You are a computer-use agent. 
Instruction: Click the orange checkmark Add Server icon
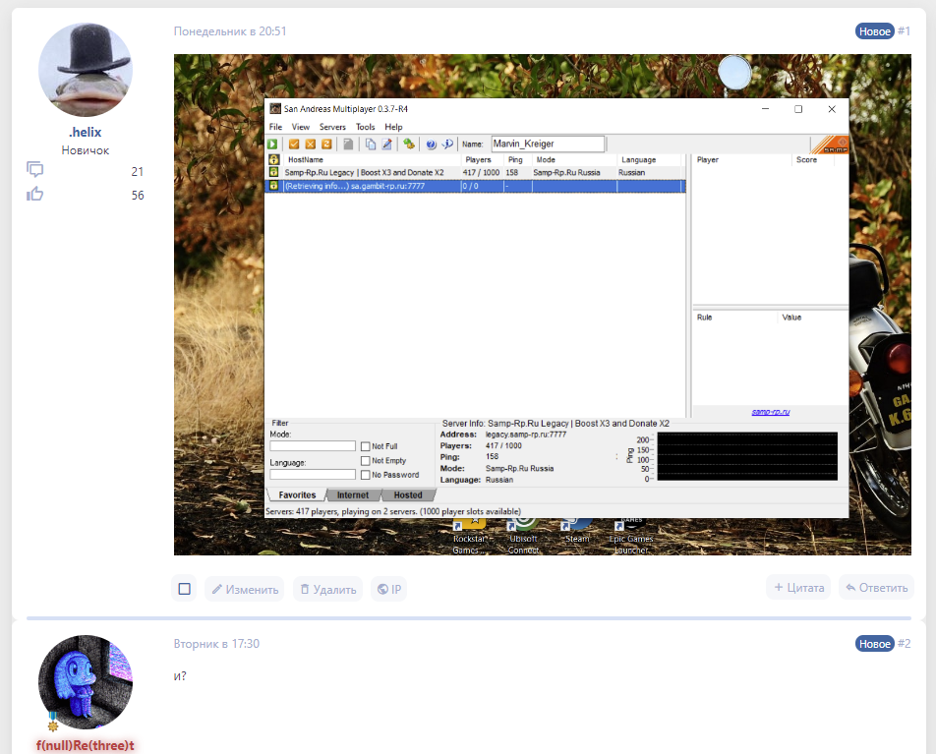pyautogui.click(x=293, y=144)
